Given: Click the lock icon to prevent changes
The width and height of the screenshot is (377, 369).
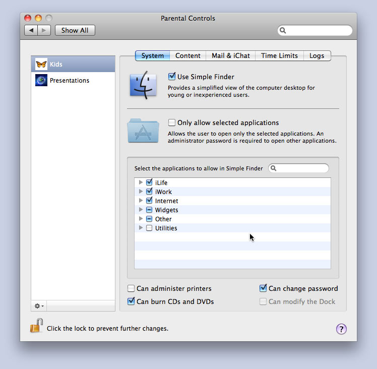Looking at the screenshot, I should (x=36, y=326).
